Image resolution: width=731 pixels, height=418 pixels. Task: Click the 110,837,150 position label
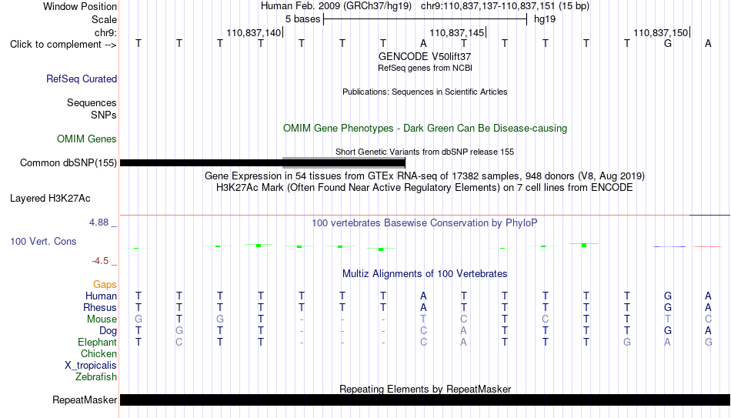661,33
